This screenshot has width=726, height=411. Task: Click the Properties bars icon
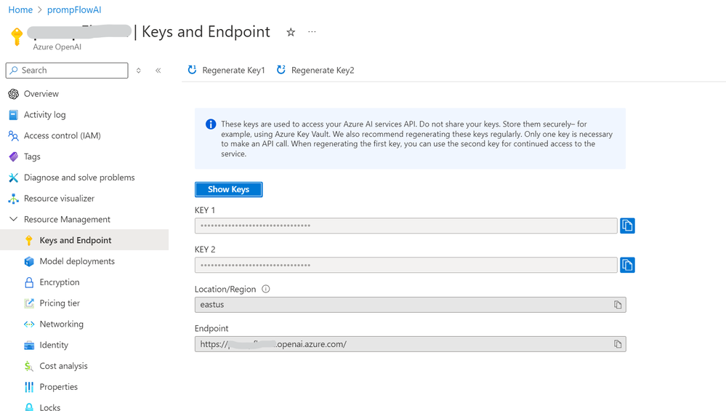pos(29,387)
